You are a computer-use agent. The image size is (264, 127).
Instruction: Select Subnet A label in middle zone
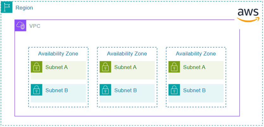tap(125, 67)
